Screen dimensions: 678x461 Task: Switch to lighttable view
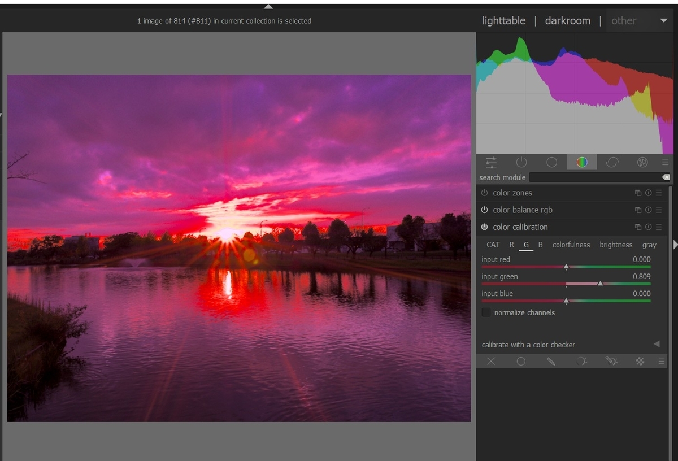[x=504, y=21]
